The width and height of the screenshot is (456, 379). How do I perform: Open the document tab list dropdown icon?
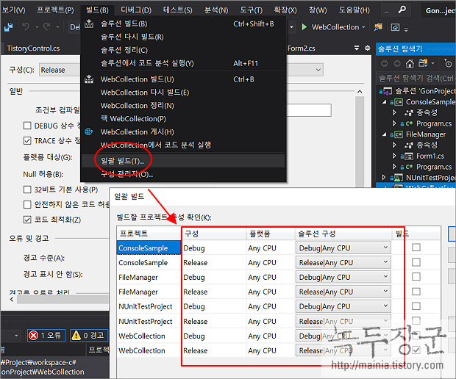[357, 48]
